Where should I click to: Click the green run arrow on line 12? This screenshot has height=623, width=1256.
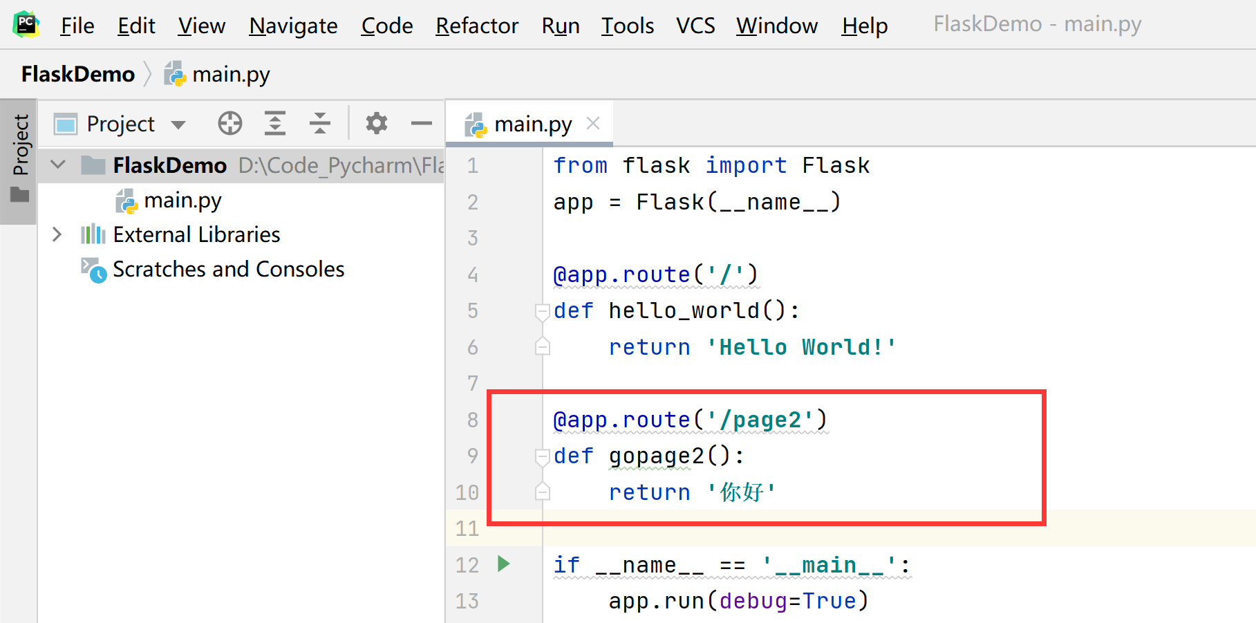coord(504,564)
